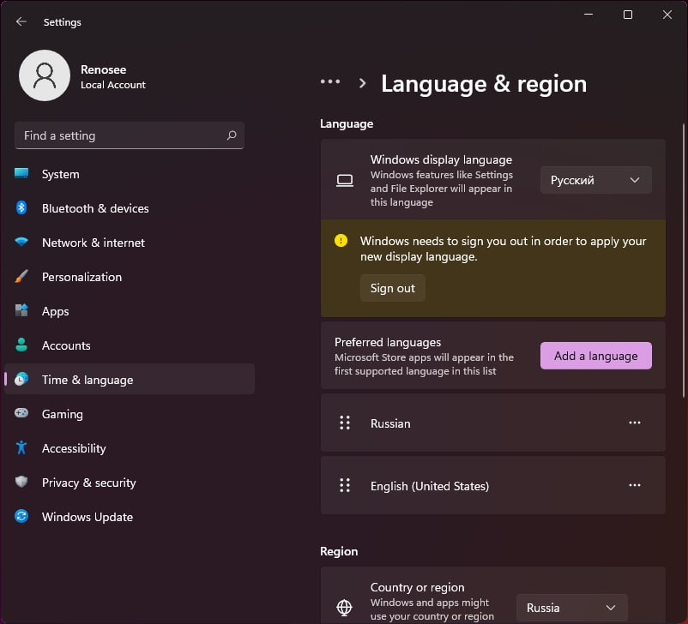The width and height of the screenshot is (688, 624).
Task: Open the Apps settings page
Action: 130,311
